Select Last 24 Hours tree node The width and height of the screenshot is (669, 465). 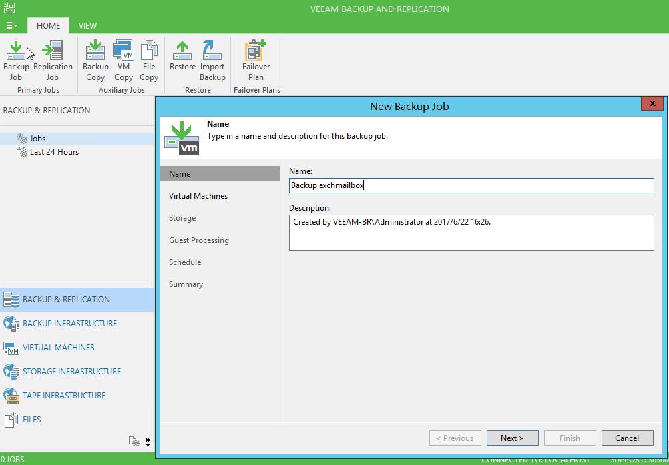[x=47, y=152]
